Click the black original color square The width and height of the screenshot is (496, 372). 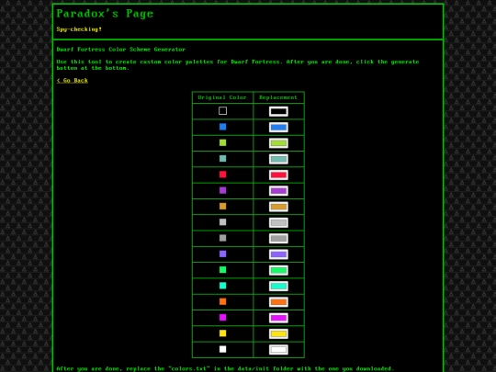(x=222, y=111)
